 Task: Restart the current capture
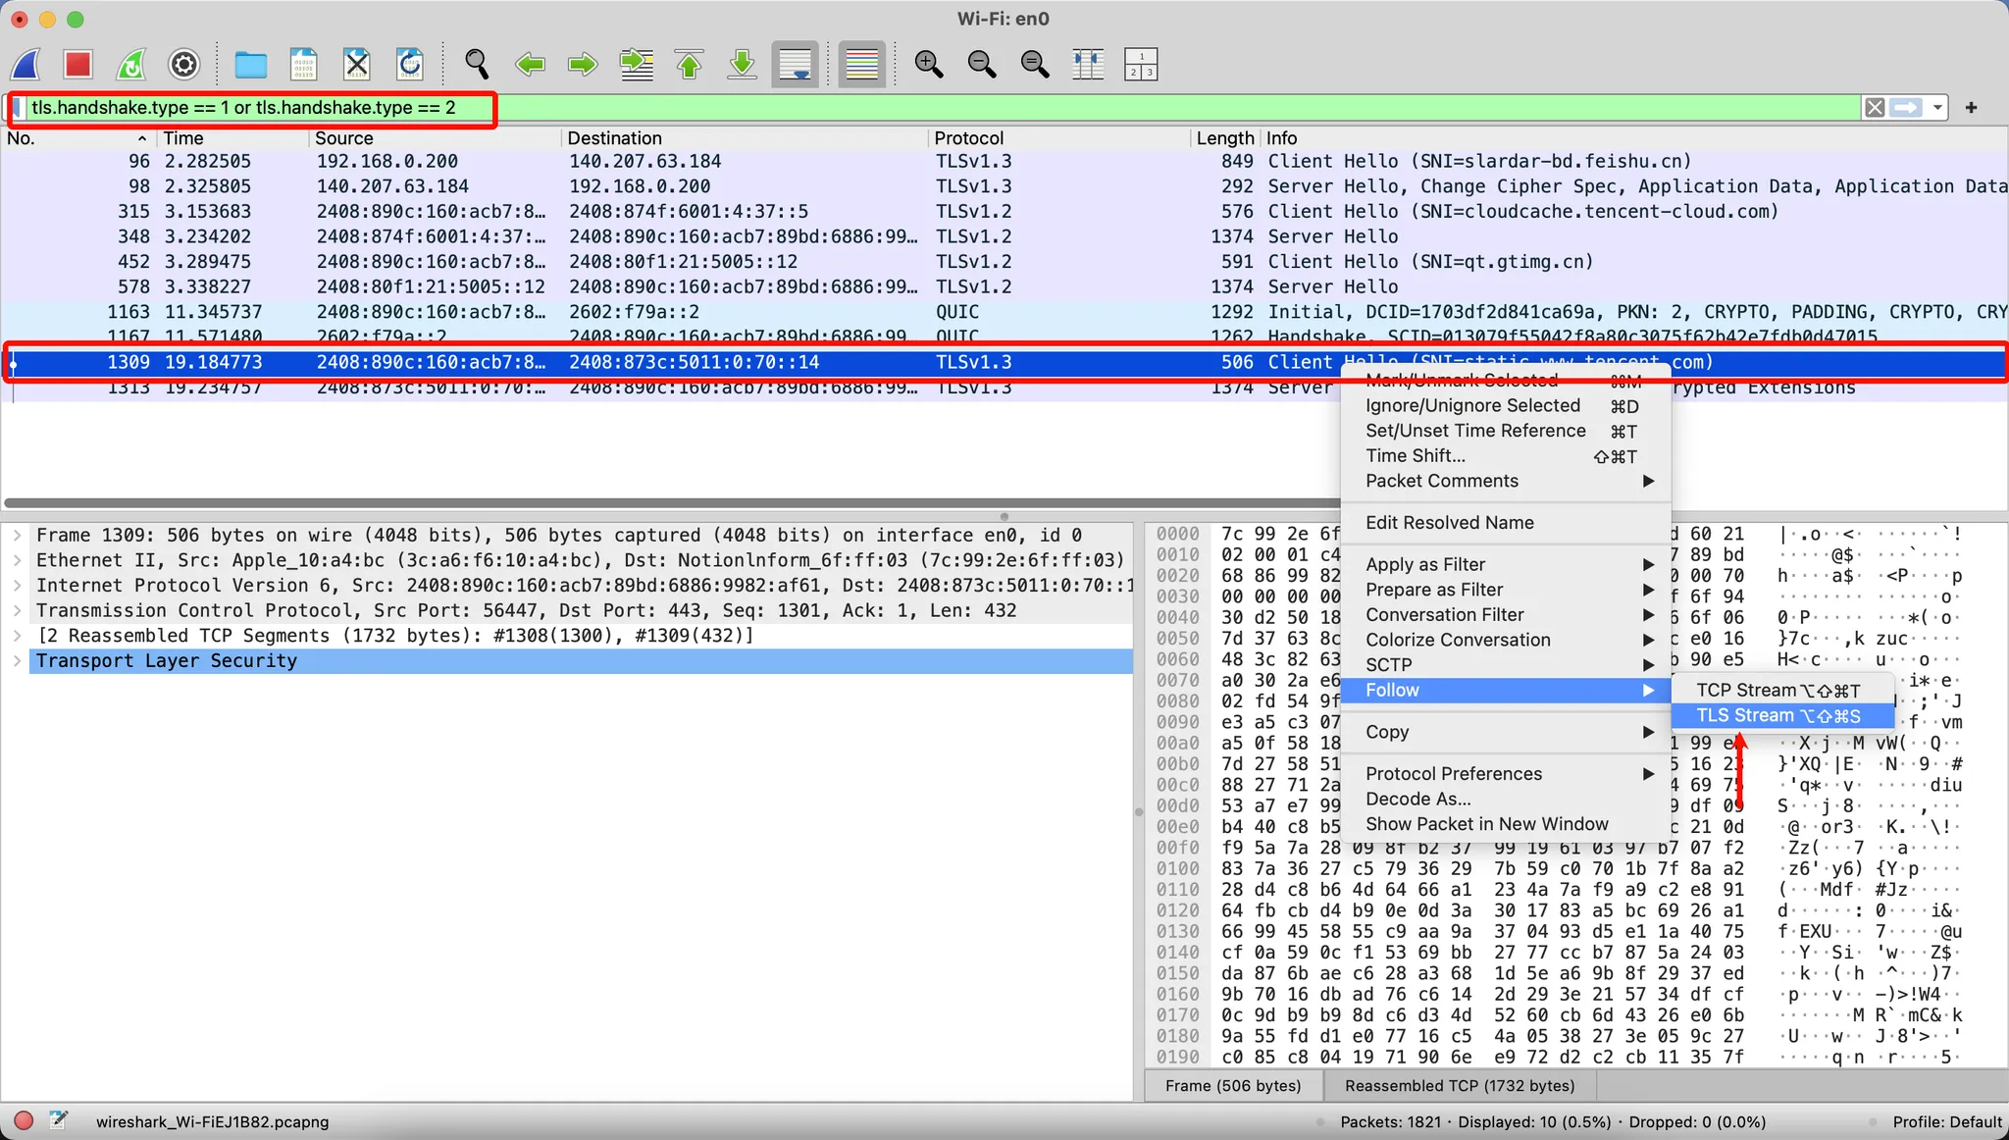coord(130,65)
